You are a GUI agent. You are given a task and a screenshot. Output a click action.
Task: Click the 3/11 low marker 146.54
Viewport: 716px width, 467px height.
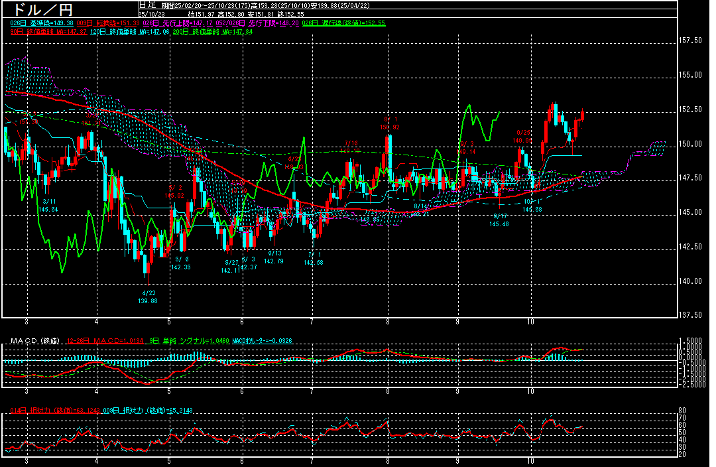pyautogui.click(x=49, y=205)
